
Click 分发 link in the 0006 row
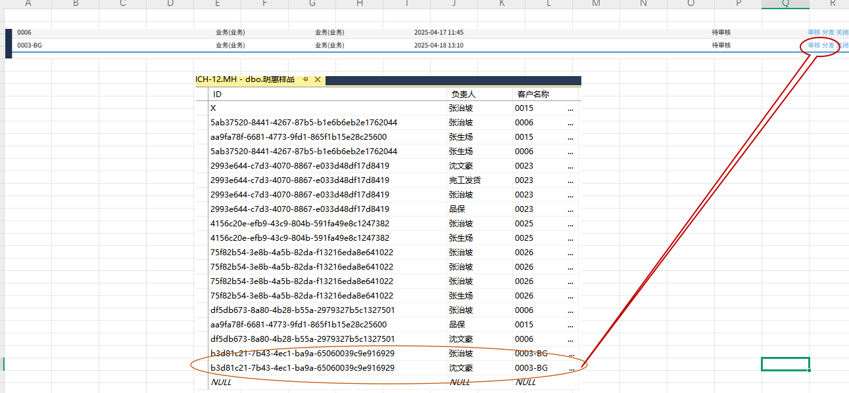(x=828, y=32)
